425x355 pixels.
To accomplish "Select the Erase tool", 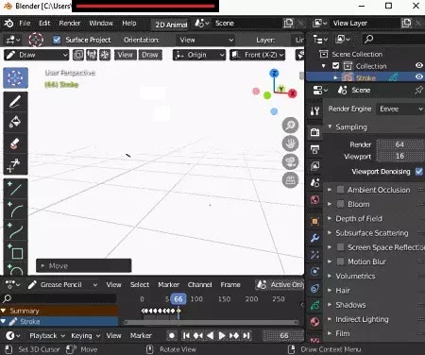I will 15,144.
